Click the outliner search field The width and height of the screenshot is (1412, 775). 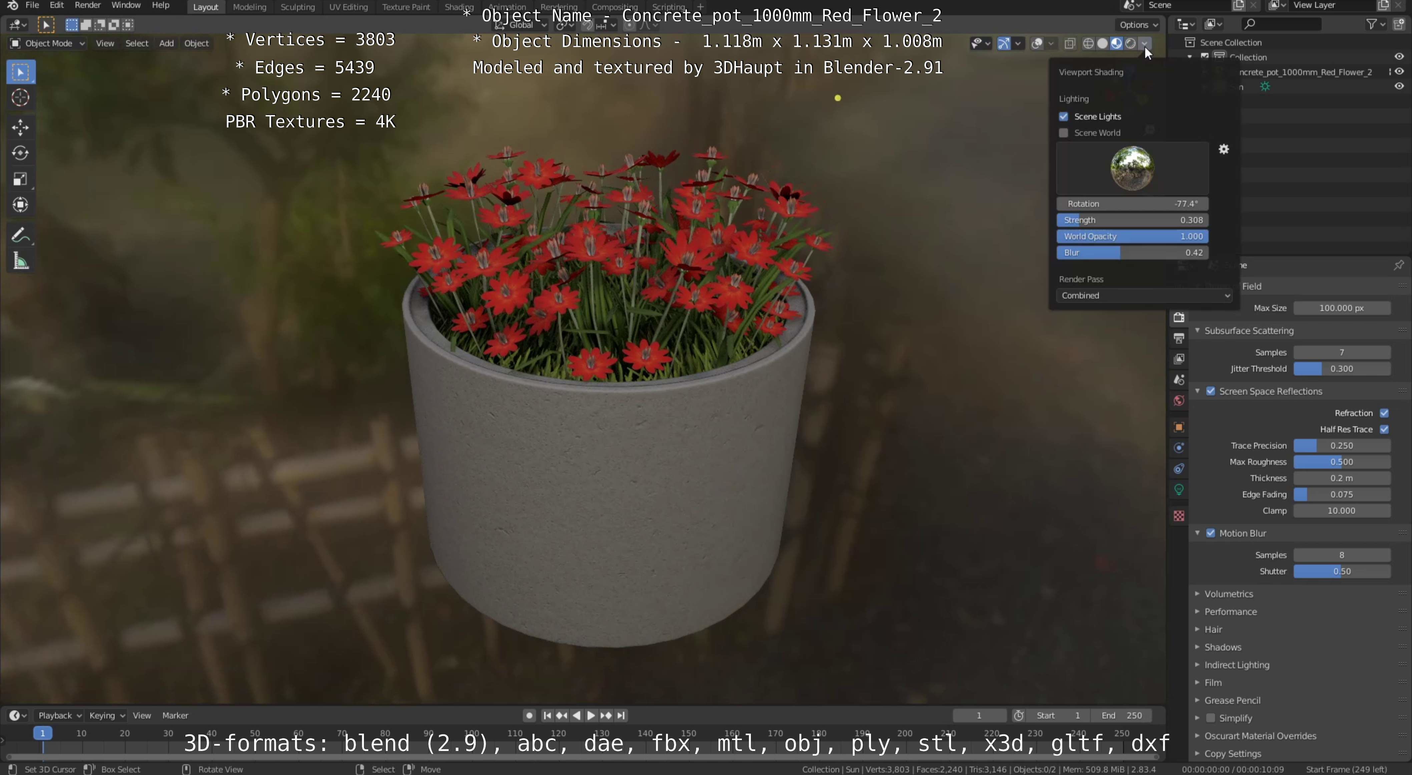tap(1281, 24)
